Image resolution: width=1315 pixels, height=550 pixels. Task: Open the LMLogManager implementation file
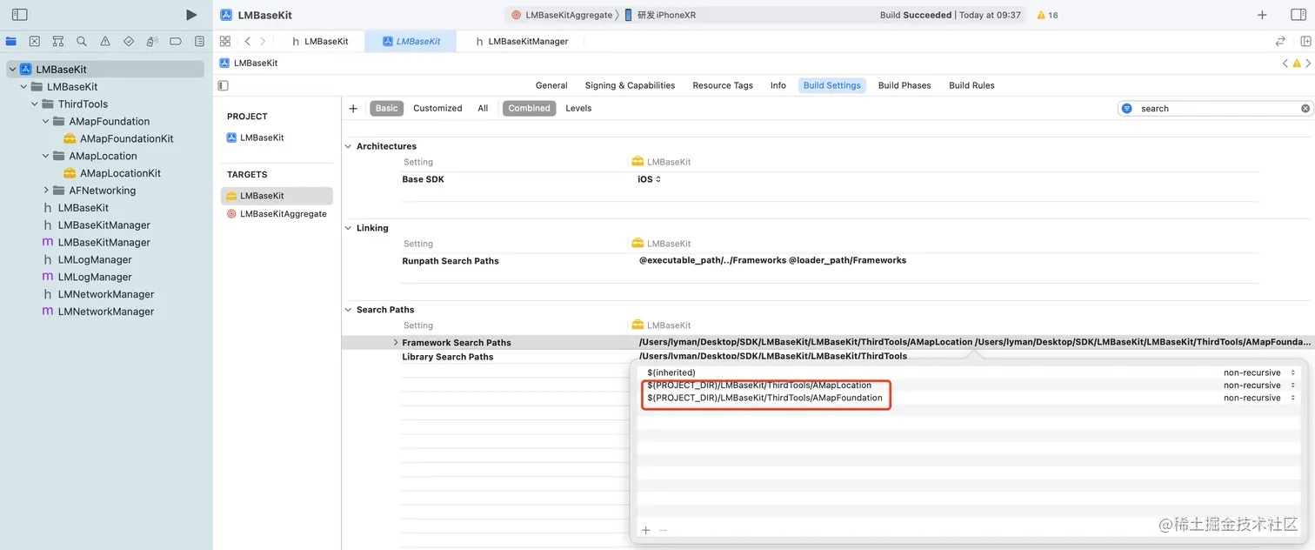pyautogui.click(x=88, y=277)
